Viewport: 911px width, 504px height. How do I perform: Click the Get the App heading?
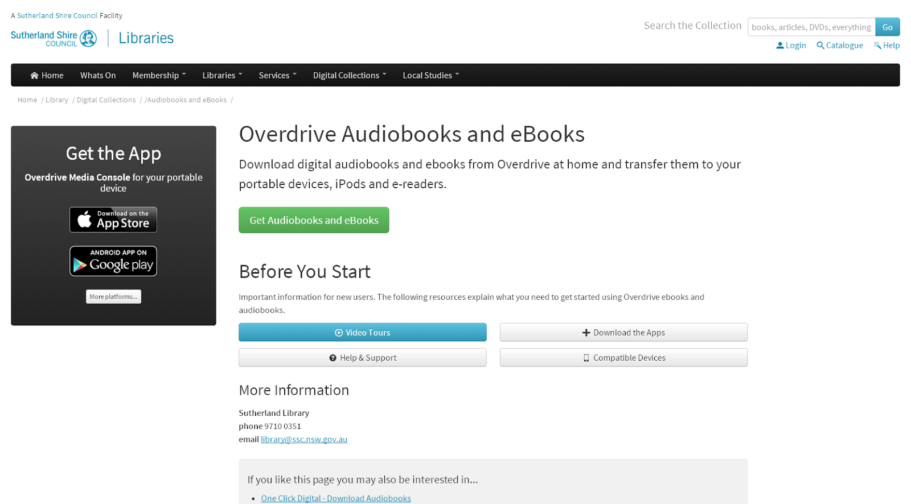coord(113,154)
